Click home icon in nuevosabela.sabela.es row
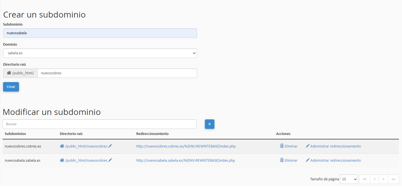 pos(62,160)
